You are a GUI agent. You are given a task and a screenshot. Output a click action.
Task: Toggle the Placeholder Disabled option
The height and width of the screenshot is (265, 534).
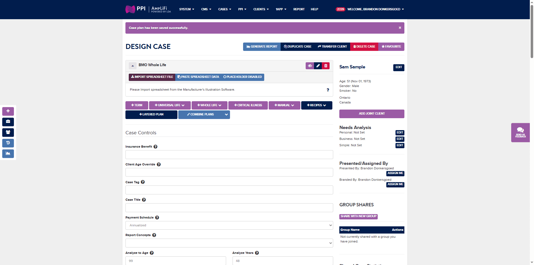243,77
